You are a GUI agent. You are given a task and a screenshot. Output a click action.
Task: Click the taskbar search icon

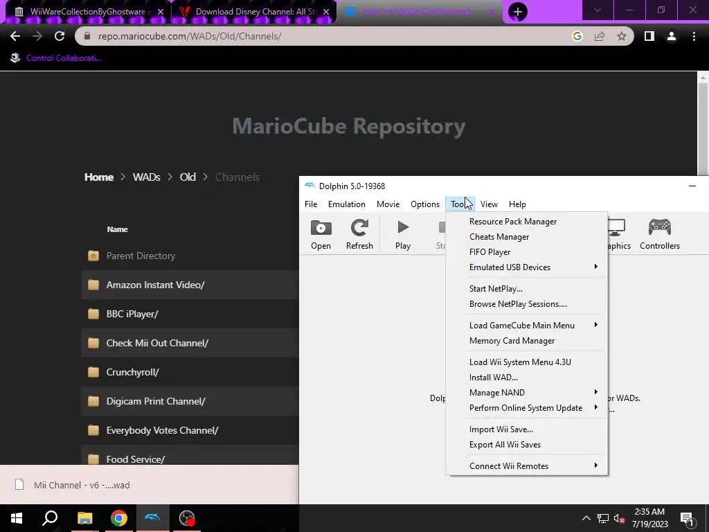click(x=50, y=518)
